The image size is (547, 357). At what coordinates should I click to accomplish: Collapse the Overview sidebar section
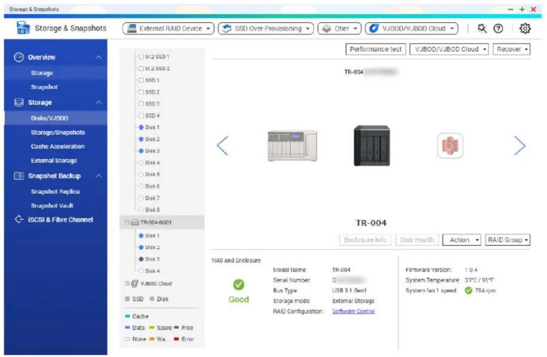(99, 57)
